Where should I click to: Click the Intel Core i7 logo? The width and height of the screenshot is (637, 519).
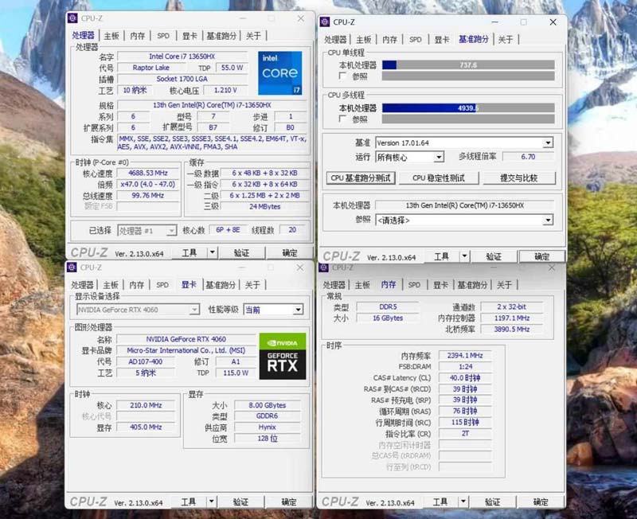click(279, 72)
